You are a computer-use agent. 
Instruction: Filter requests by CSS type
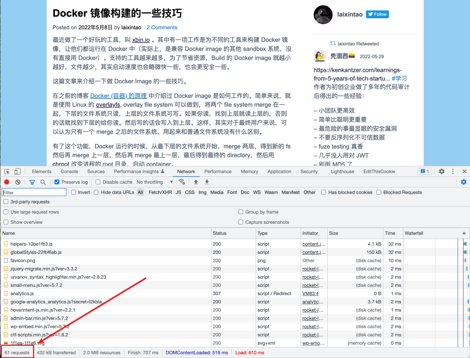point(190,193)
